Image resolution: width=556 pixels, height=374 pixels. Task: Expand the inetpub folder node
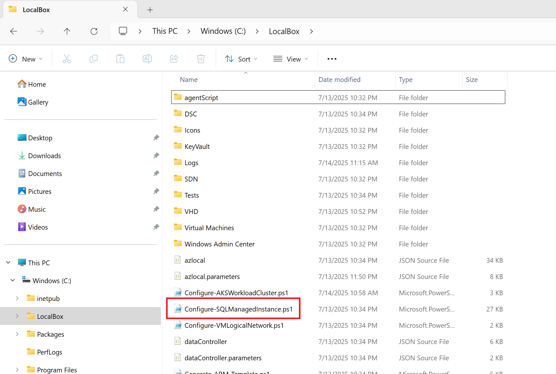(x=17, y=298)
